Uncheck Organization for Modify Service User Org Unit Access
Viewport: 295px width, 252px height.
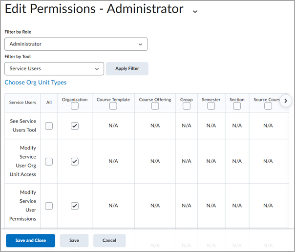[75, 161]
